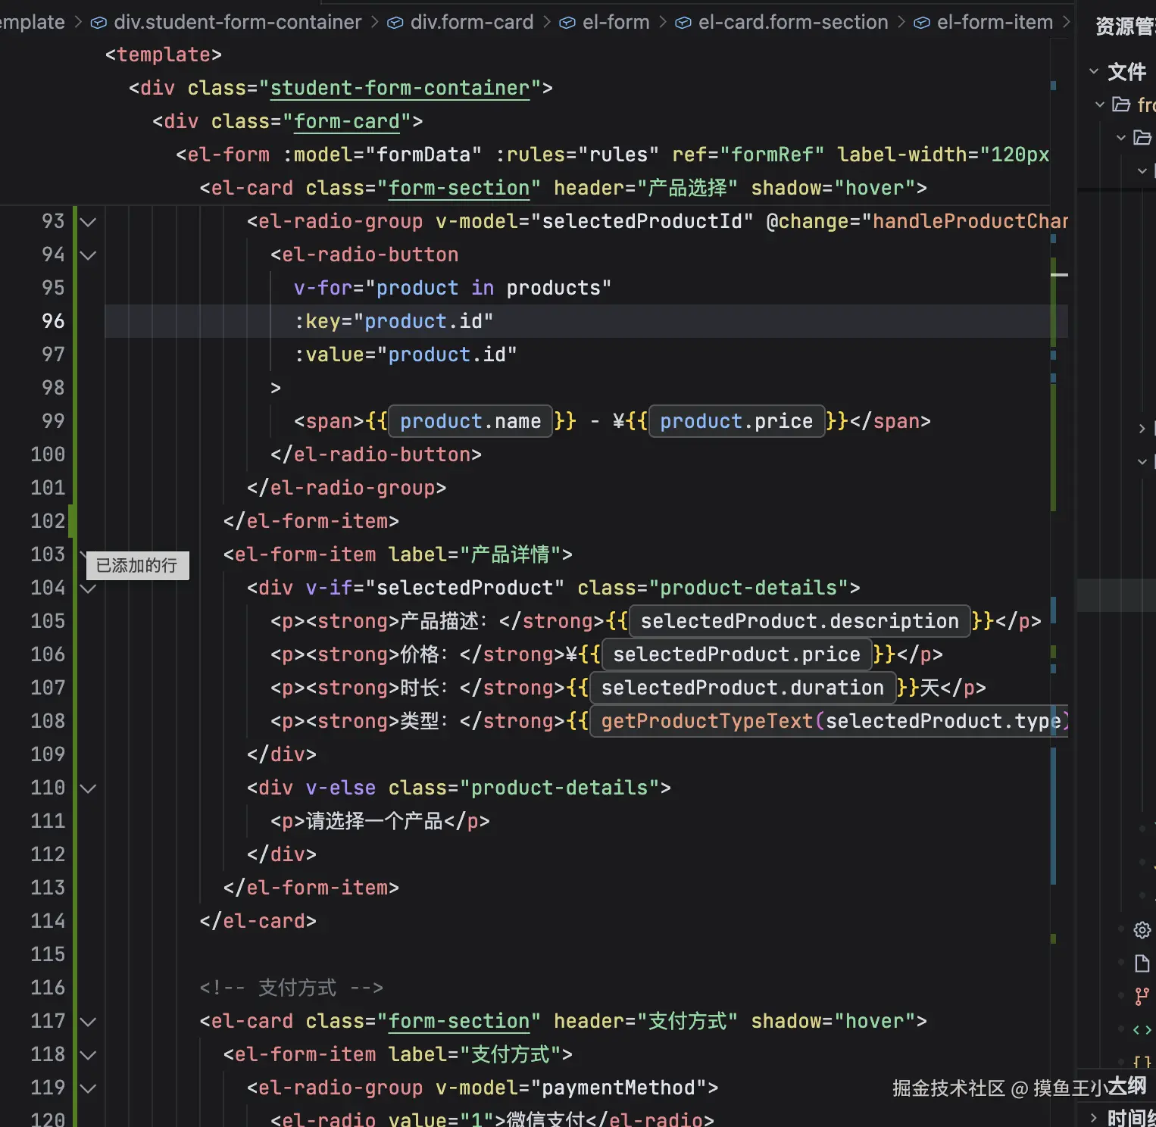The image size is (1156, 1127).
Task: Click the blank document file icon
Action: point(1142,963)
